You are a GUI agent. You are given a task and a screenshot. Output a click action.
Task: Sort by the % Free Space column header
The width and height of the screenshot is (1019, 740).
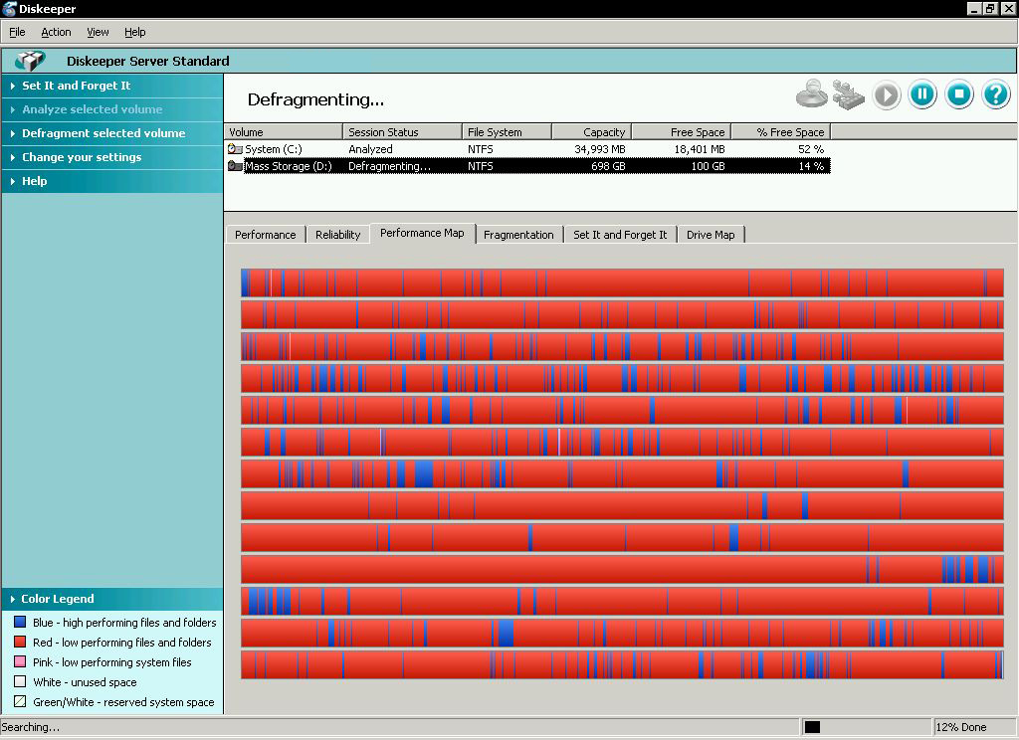pyautogui.click(x=782, y=132)
